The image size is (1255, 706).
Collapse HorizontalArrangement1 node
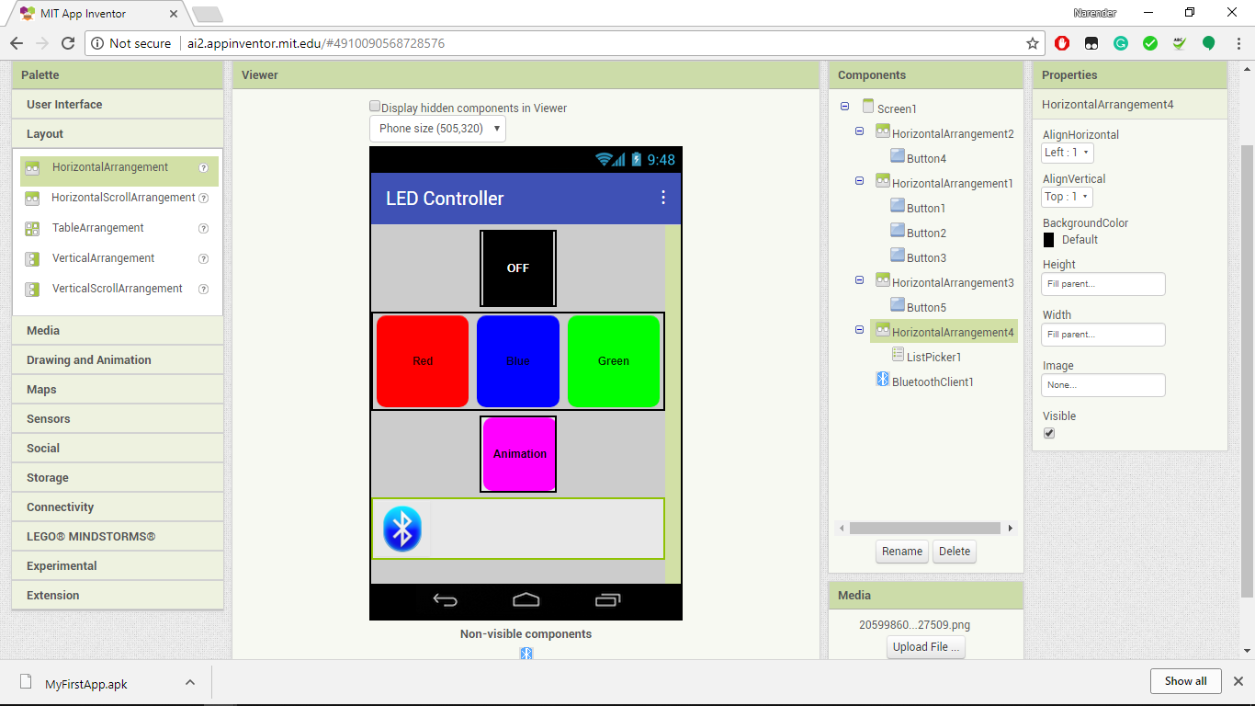[x=860, y=181]
